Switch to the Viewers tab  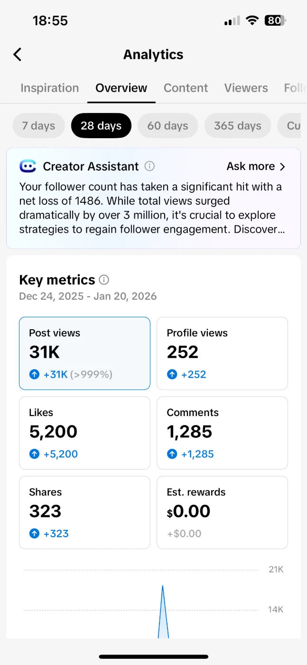246,88
